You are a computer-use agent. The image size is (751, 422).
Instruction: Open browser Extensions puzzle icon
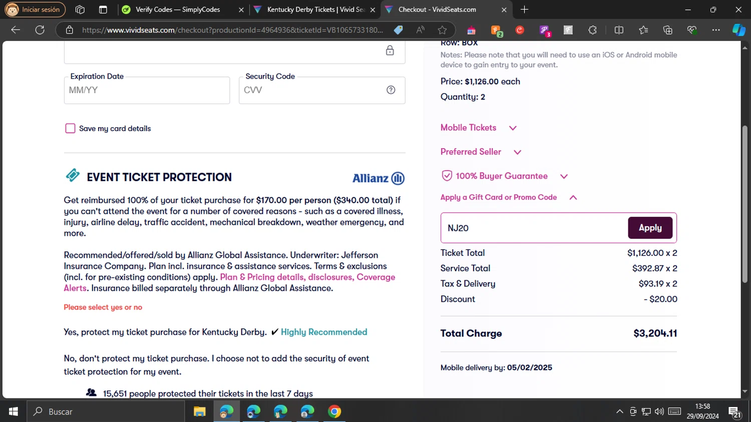592,30
